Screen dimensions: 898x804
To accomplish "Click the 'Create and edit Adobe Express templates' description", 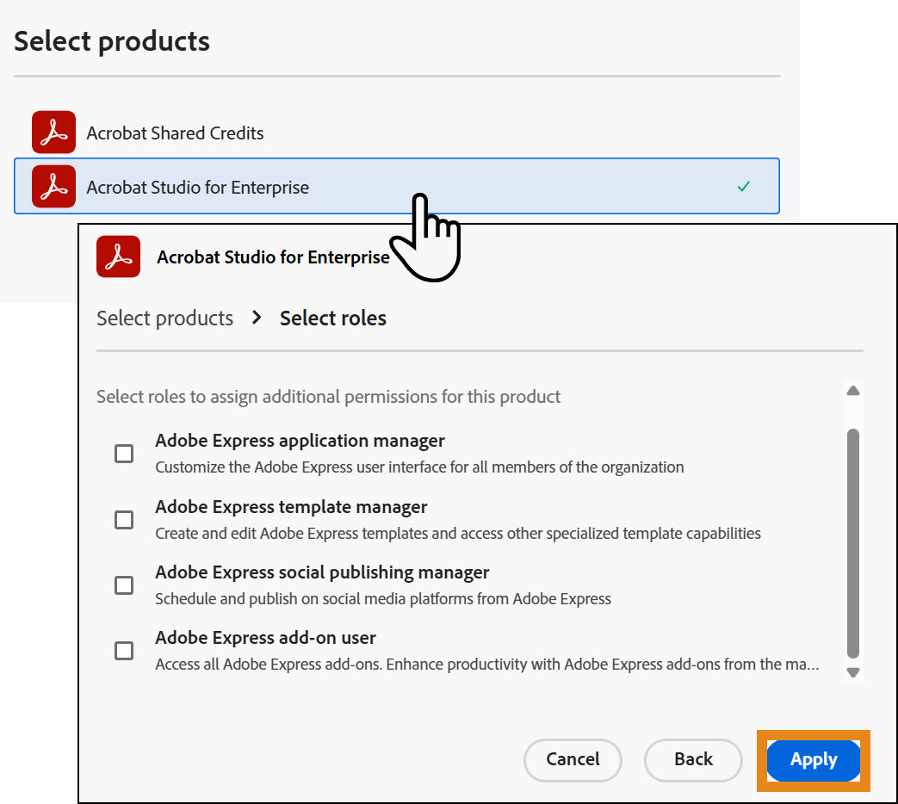I will coord(458,534).
